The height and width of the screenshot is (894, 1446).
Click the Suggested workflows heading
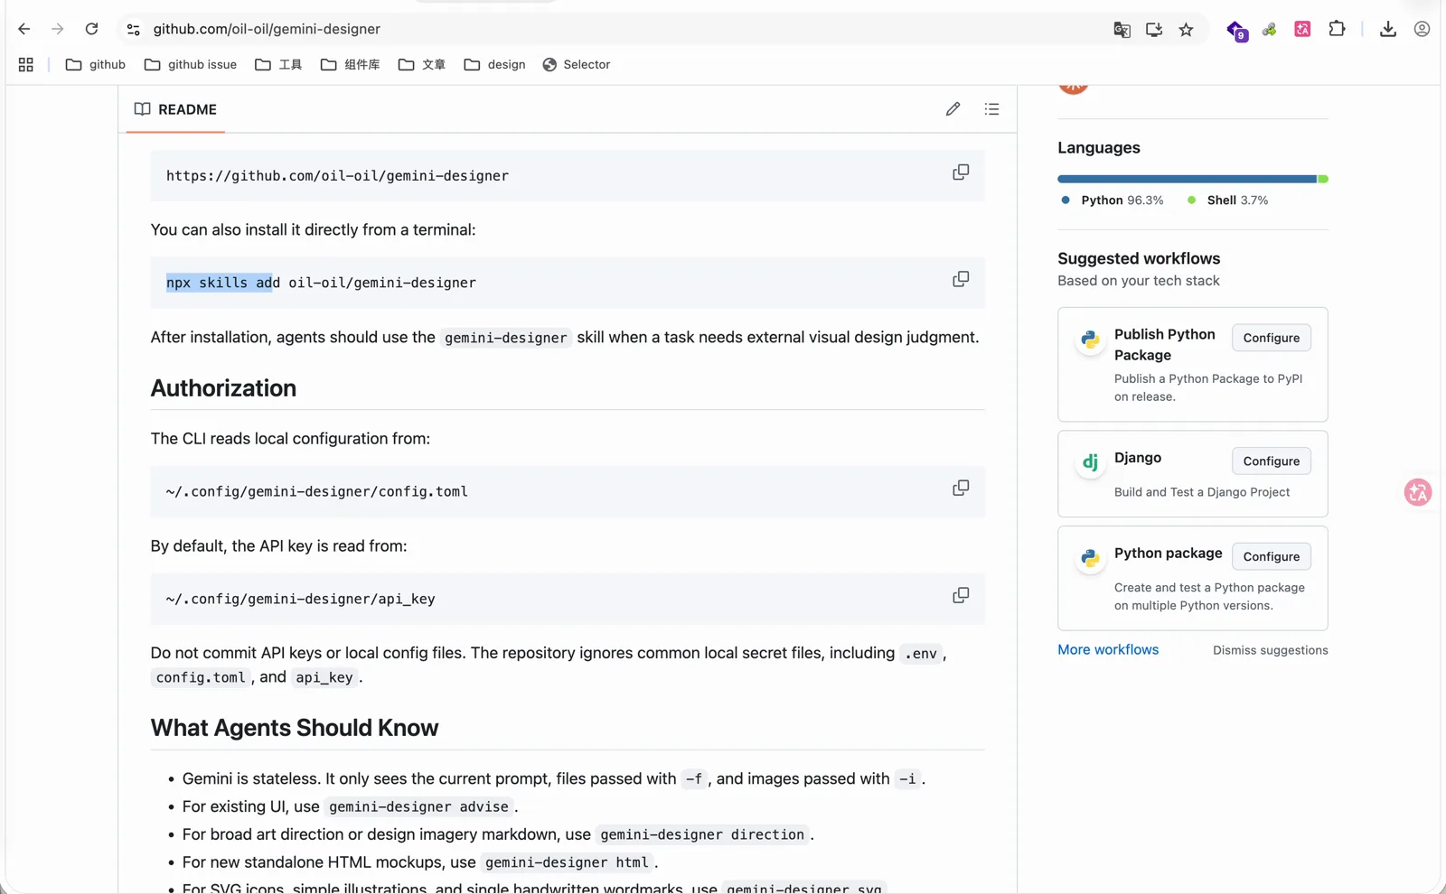1139,258
